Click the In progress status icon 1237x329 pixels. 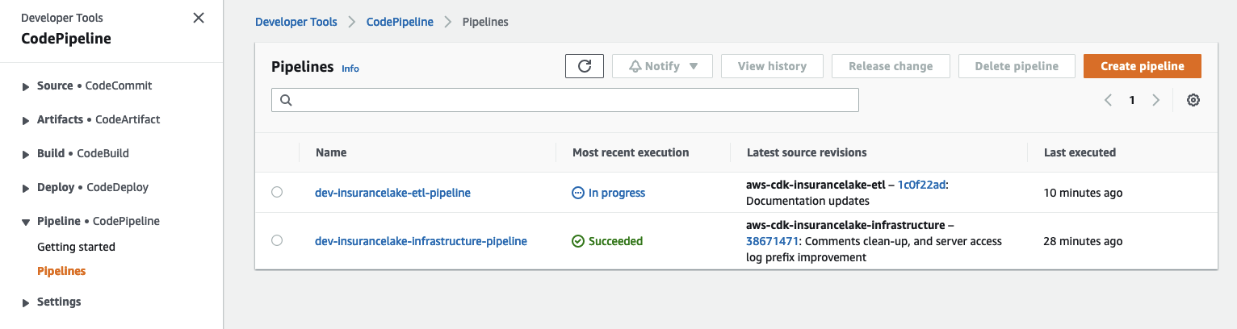click(x=577, y=193)
